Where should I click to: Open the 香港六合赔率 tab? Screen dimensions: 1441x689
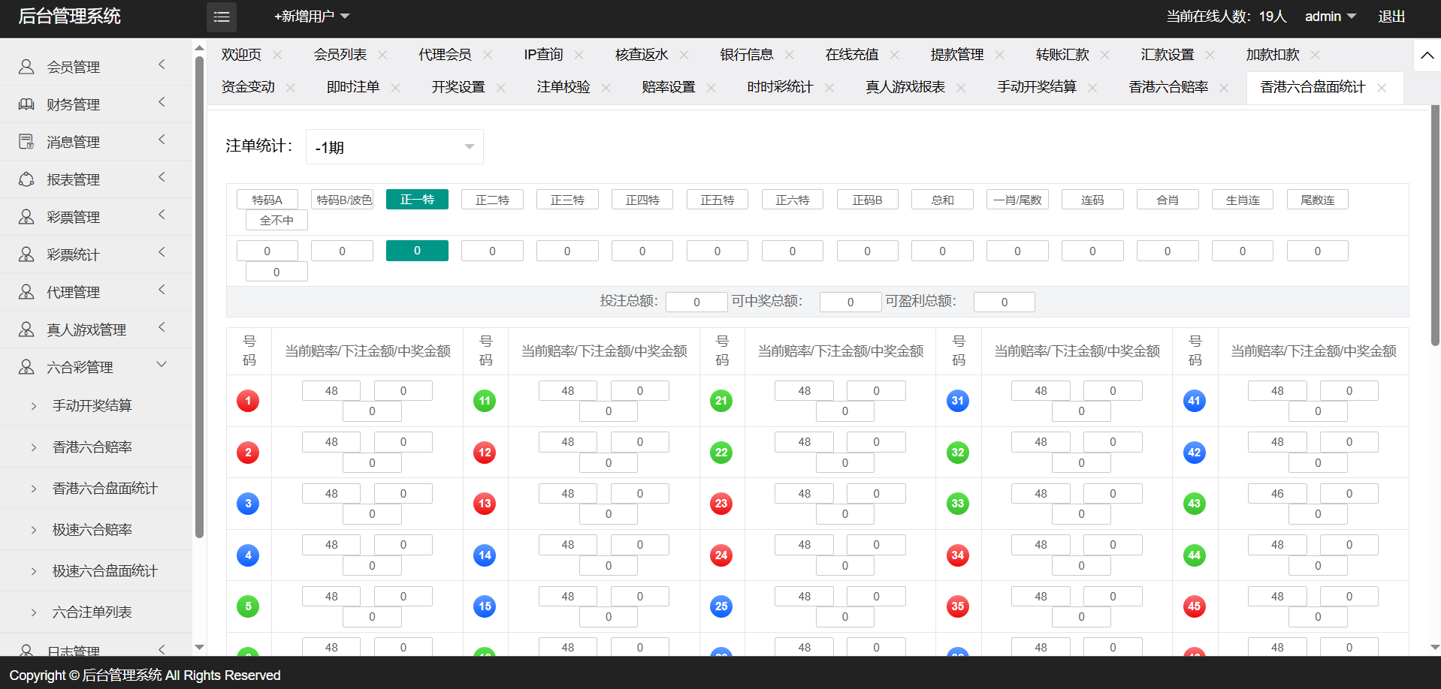pos(1168,88)
